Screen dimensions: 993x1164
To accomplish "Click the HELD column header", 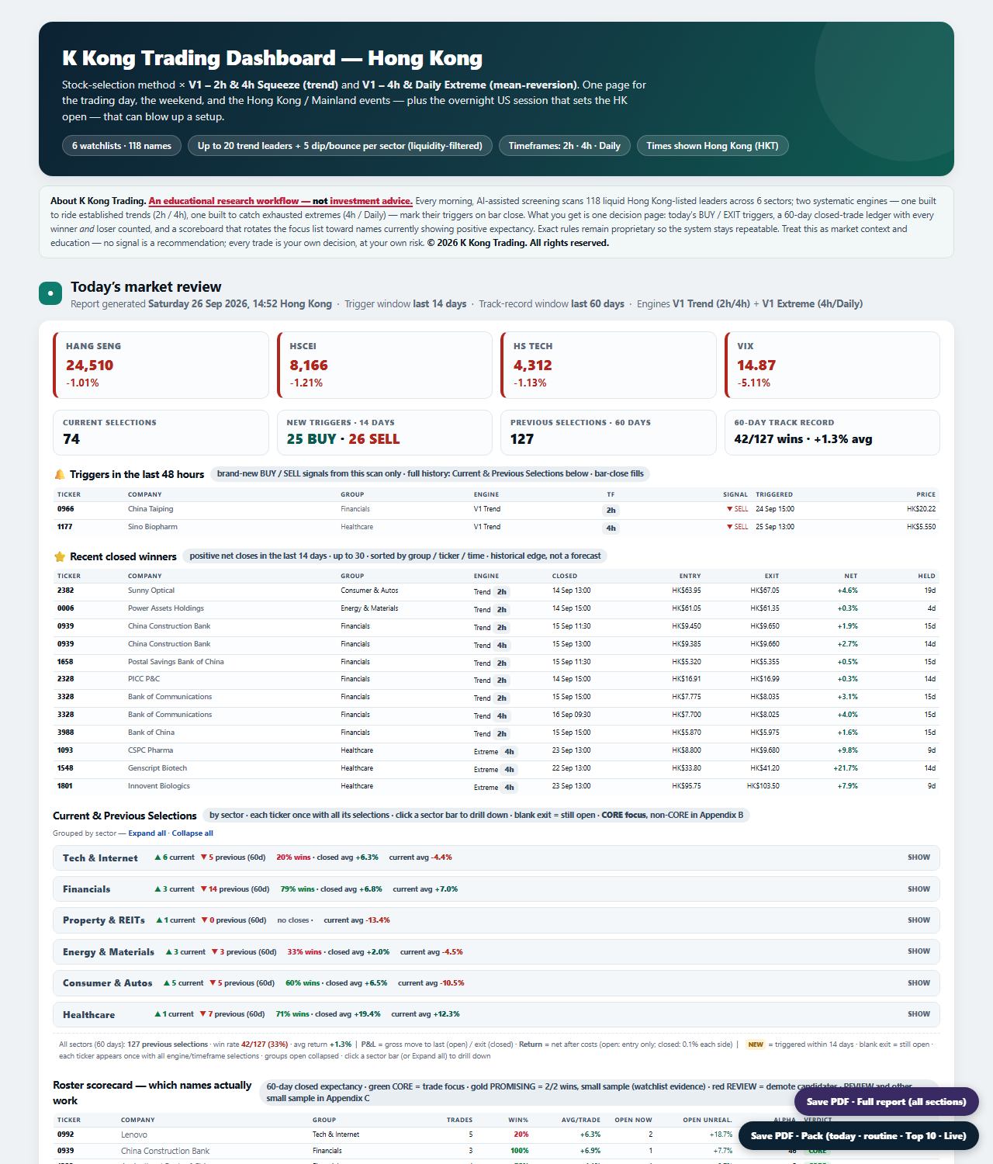I will point(927,576).
